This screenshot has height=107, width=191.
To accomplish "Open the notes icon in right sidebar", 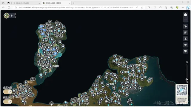I will point(185,51).
